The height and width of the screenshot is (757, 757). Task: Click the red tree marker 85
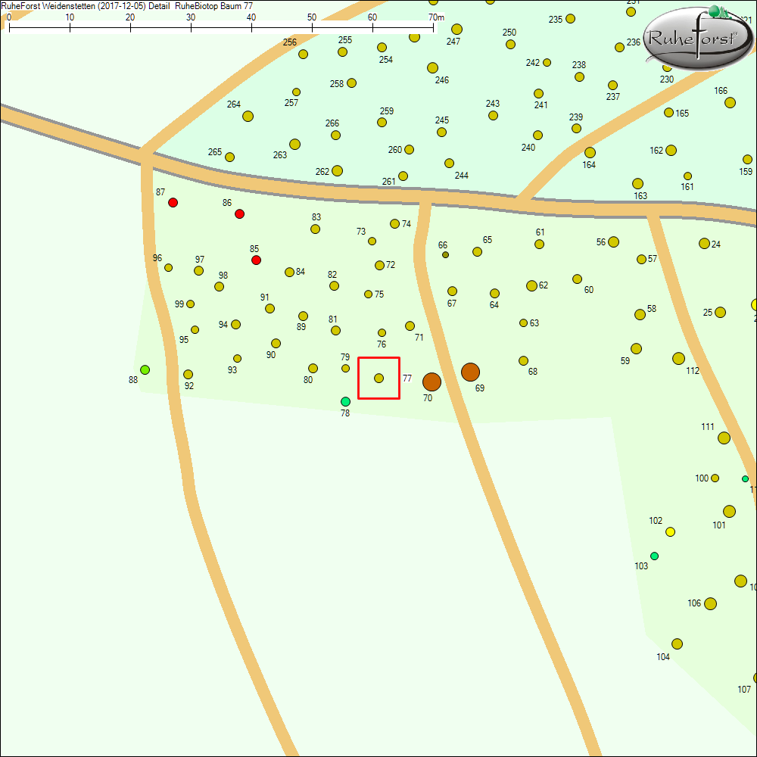[256, 260]
